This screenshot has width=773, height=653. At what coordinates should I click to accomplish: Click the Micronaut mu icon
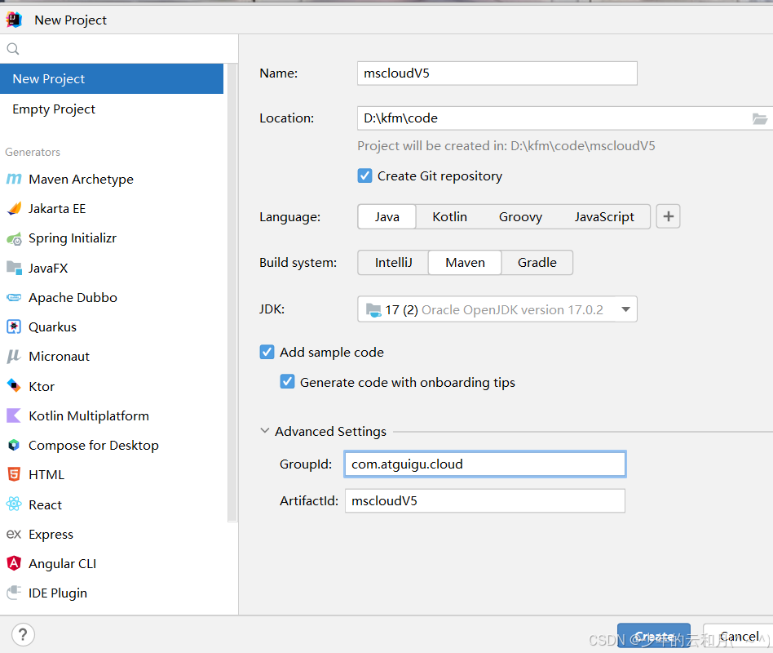tap(14, 357)
